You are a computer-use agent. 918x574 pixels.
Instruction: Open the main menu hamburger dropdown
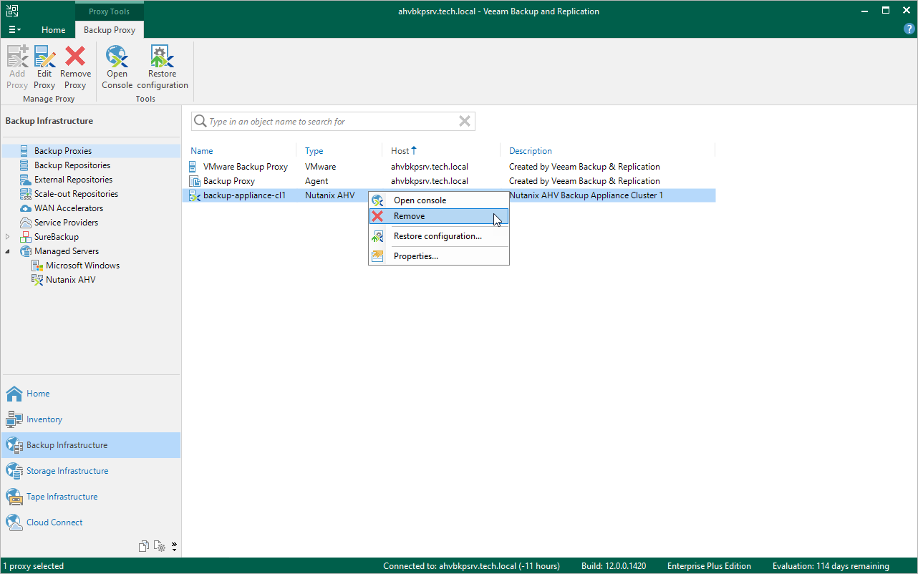click(14, 29)
